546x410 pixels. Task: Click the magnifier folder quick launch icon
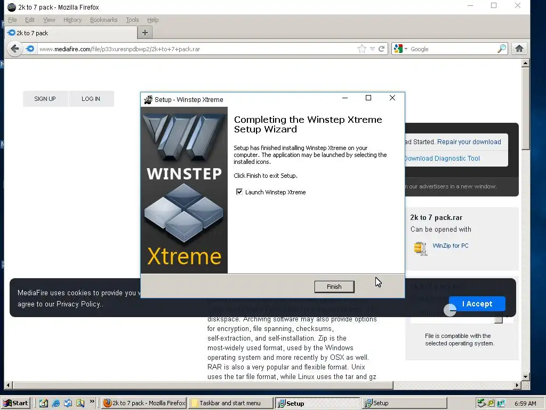tap(80, 403)
